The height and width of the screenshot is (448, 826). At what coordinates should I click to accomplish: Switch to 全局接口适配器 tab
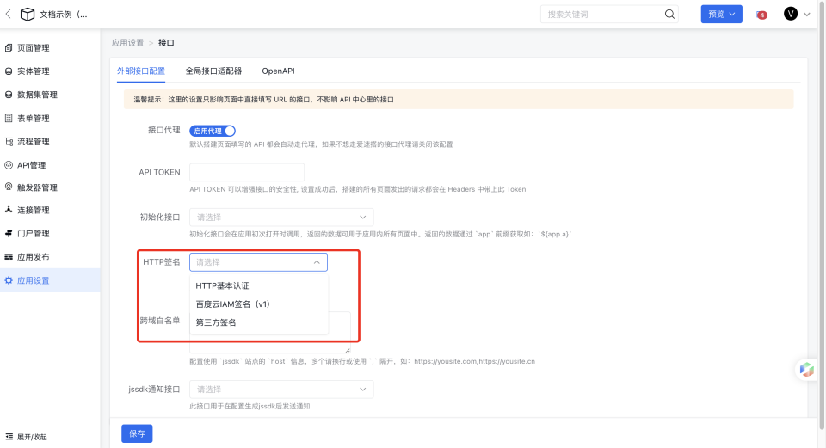click(x=213, y=71)
